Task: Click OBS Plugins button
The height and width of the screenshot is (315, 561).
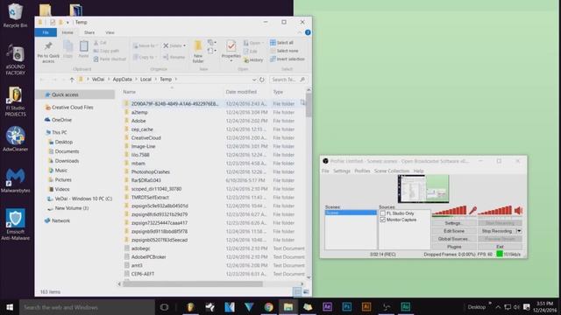Action: tap(454, 247)
